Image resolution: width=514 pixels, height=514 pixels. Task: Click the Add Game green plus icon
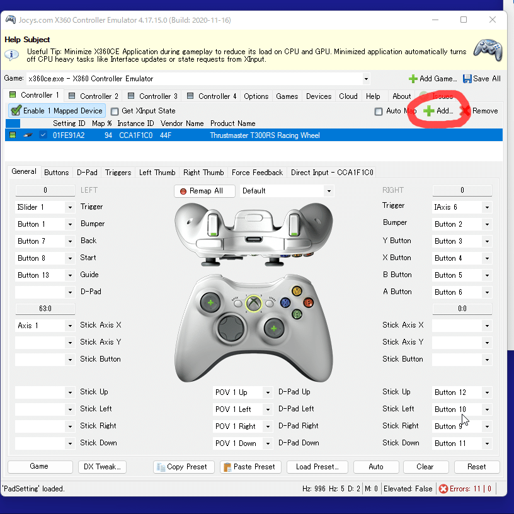[413, 79]
